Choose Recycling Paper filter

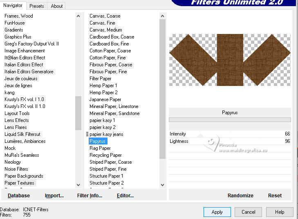click(x=105, y=155)
